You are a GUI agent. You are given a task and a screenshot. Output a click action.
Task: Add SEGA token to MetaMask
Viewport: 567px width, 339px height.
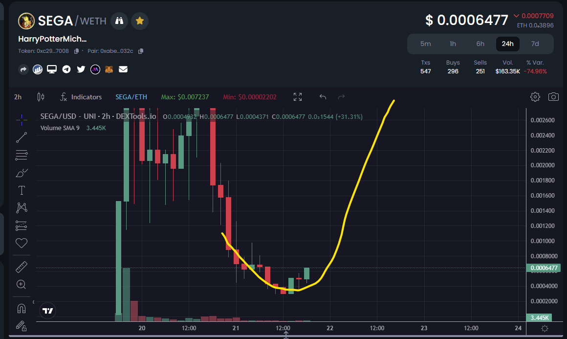[x=109, y=69]
